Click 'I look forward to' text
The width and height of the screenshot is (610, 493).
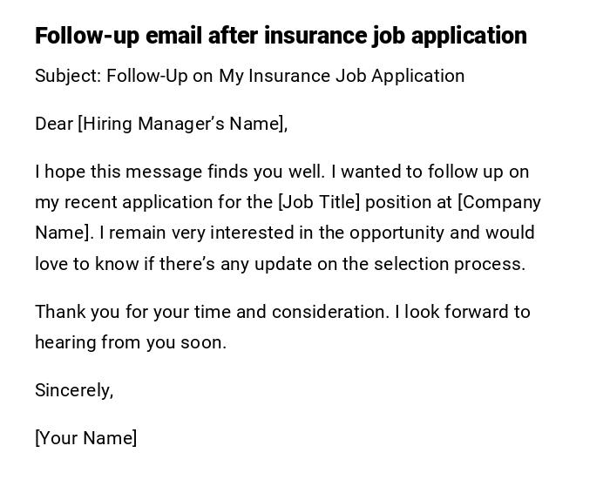(x=463, y=312)
